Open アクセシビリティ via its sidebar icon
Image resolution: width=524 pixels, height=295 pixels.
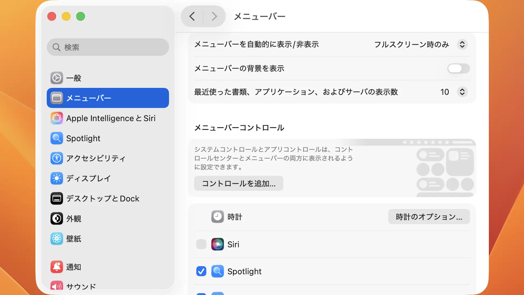coord(57,158)
